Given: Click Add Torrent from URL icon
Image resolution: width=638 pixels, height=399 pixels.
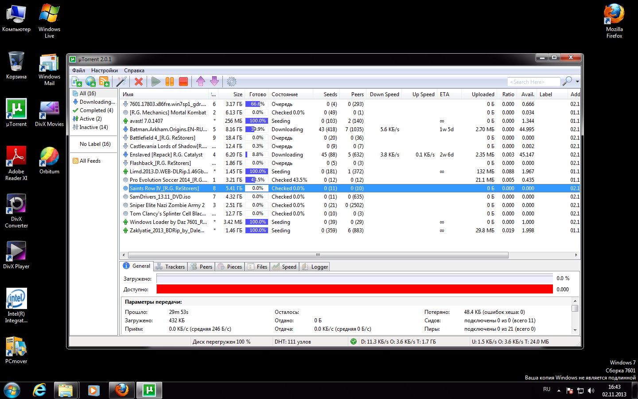Looking at the screenshot, I should pos(90,82).
